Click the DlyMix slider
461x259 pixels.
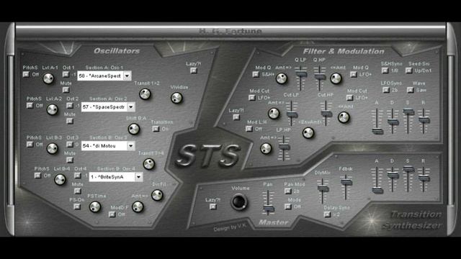coord(323,191)
